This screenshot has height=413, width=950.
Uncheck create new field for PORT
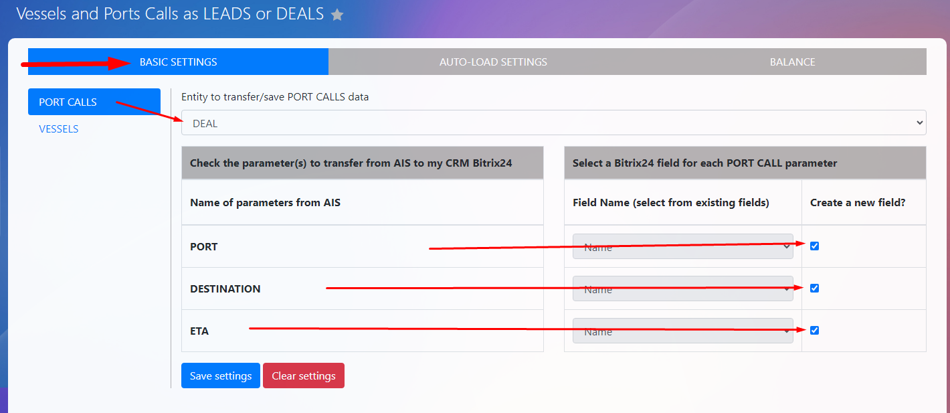814,246
